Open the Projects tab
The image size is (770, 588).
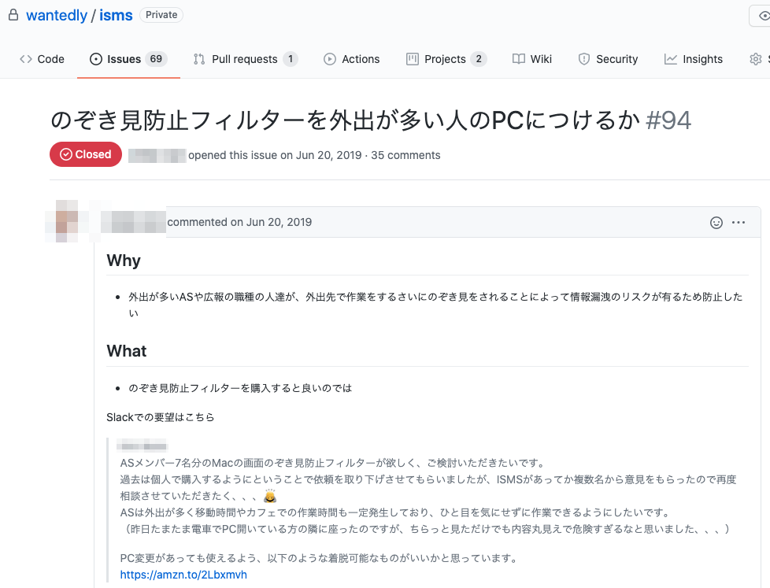pyautogui.click(x=446, y=59)
